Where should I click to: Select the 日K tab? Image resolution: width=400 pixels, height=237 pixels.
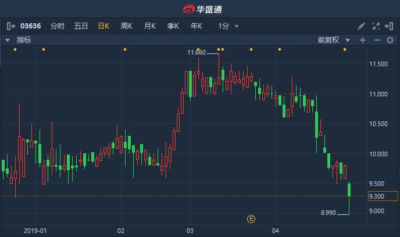tap(103, 26)
